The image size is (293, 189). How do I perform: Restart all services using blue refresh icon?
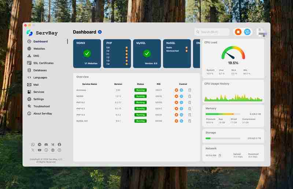(x=247, y=32)
